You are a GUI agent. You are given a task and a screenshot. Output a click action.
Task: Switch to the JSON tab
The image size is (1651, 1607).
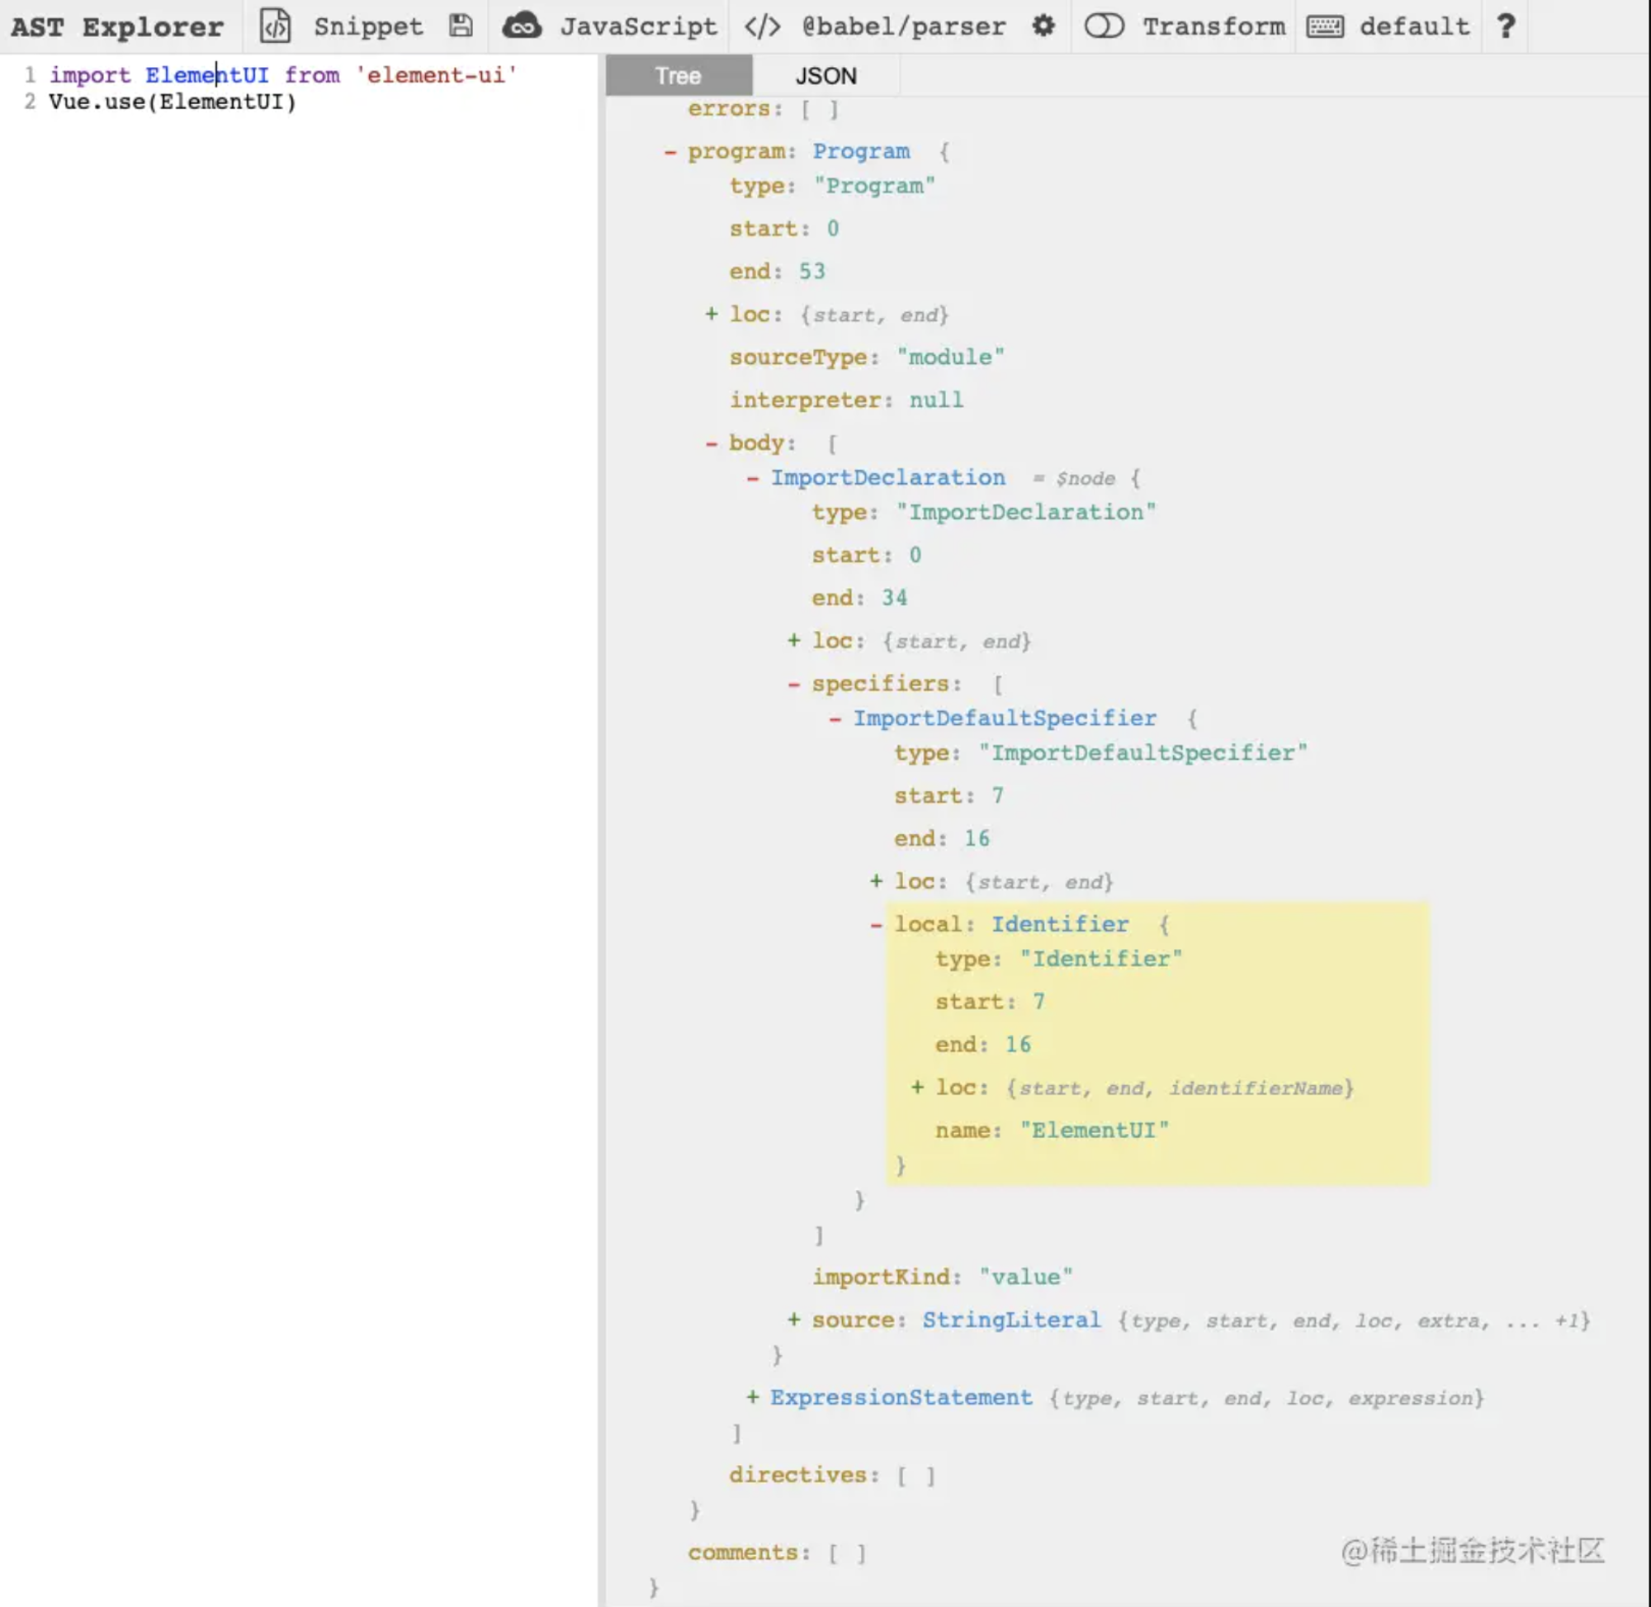point(826,76)
